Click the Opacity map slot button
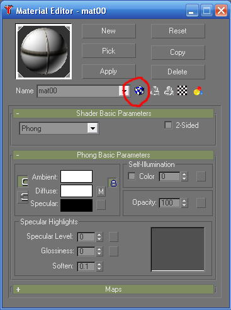This screenshot has width=231, height=310. pos(201,203)
